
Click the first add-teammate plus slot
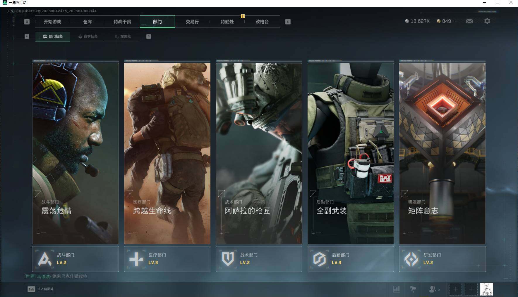click(455, 289)
